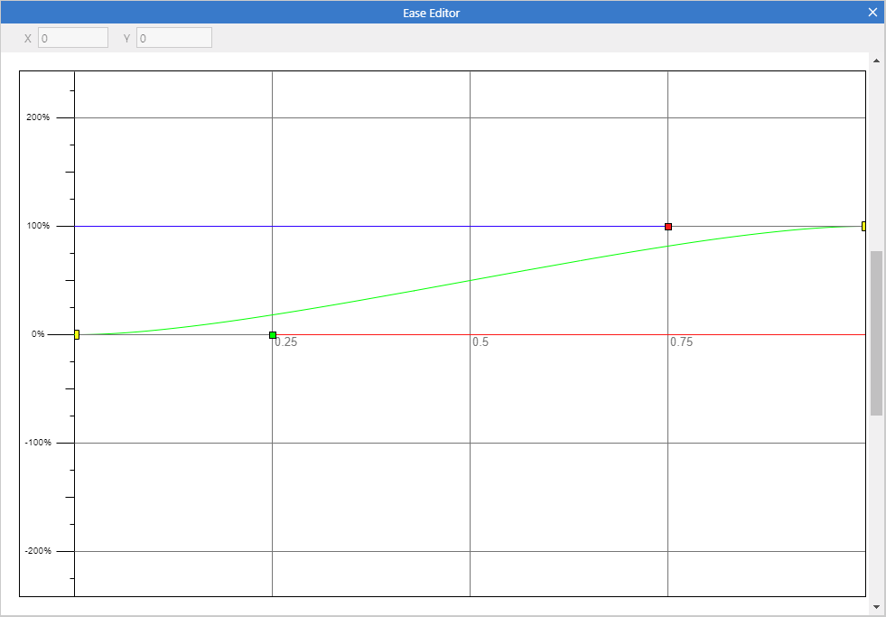
Task: Click the scrollbar down arrow
Action: click(x=876, y=606)
